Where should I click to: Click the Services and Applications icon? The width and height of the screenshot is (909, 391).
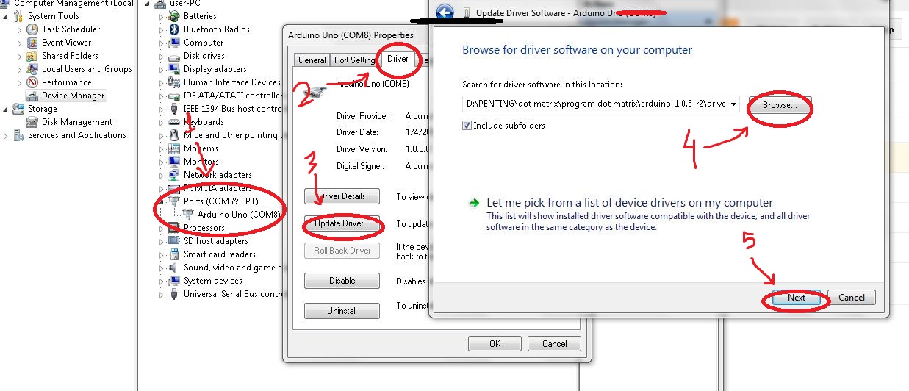point(19,135)
